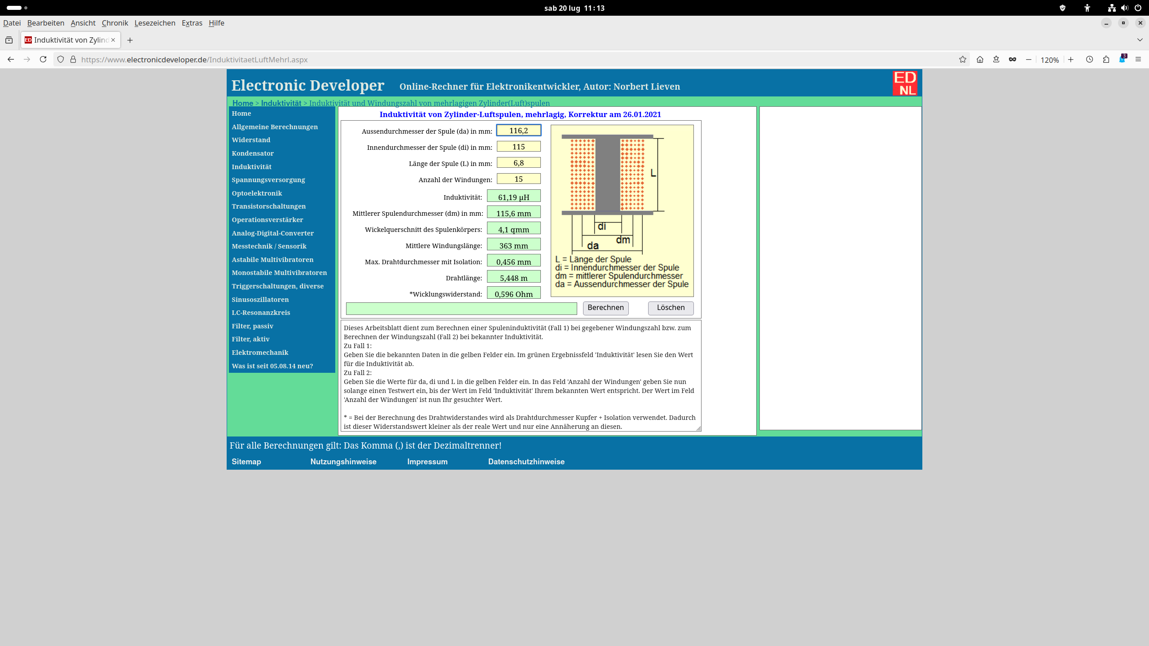Open the network status icon
The width and height of the screenshot is (1149, 646).
1112,8
